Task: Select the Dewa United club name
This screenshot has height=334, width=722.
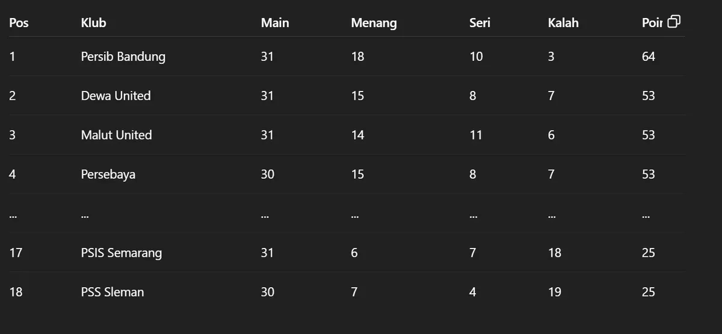Action: [x=116, y=96]
